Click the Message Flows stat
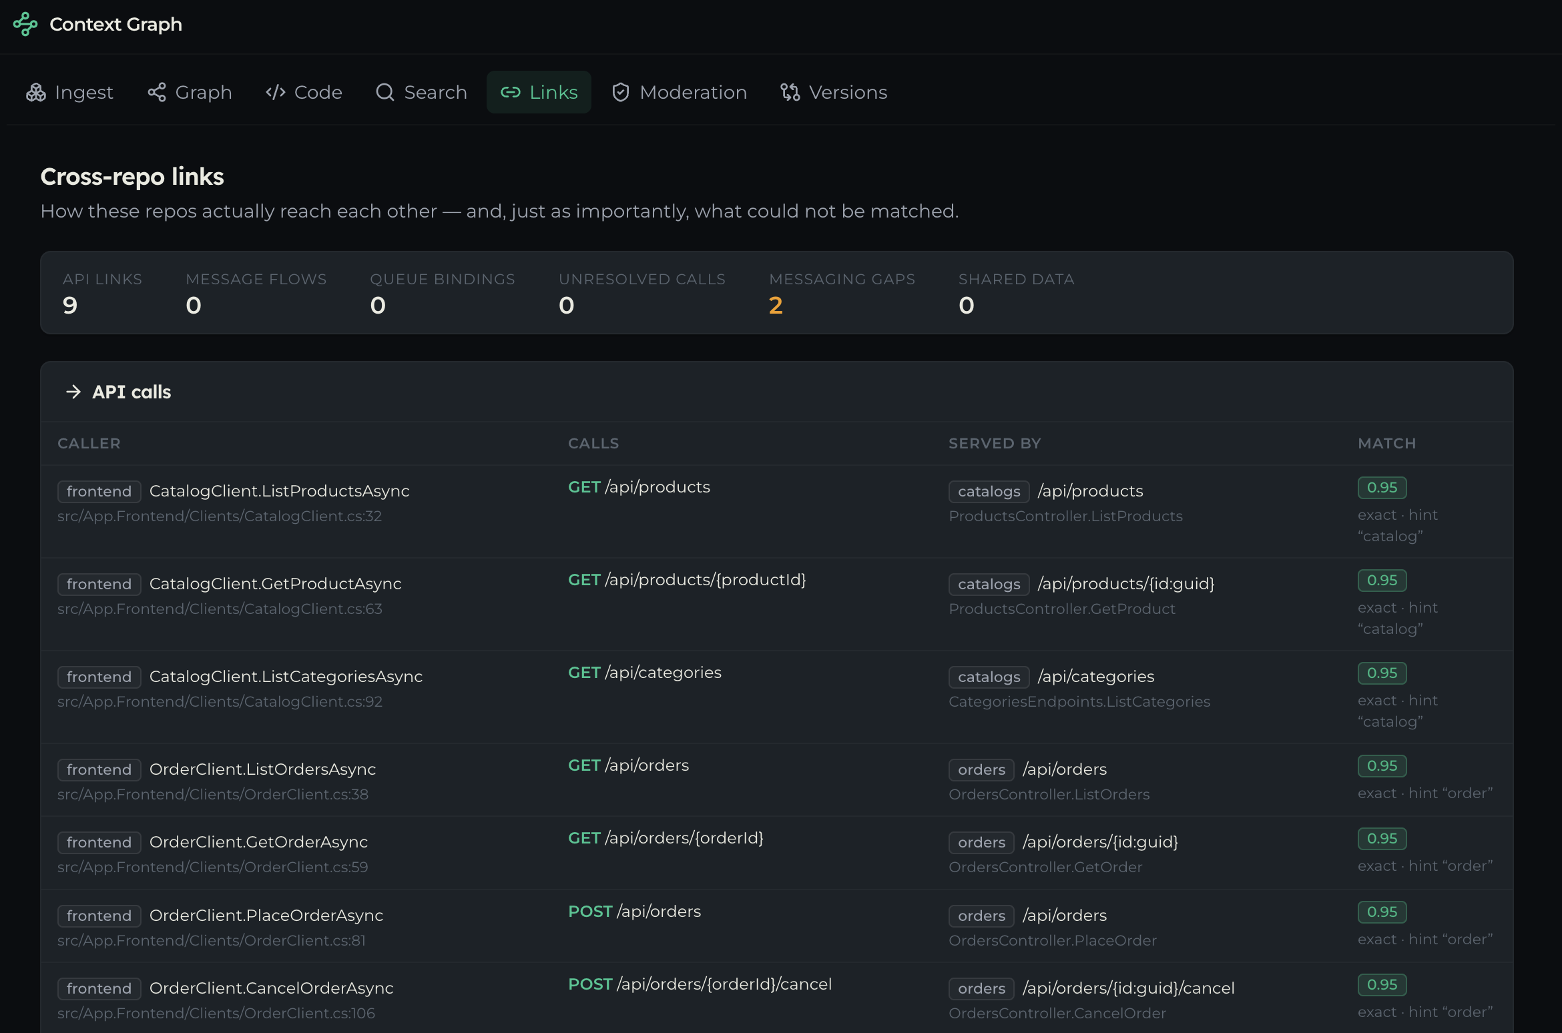This screenshot has height=1033, width=1562. pos(256,293)
